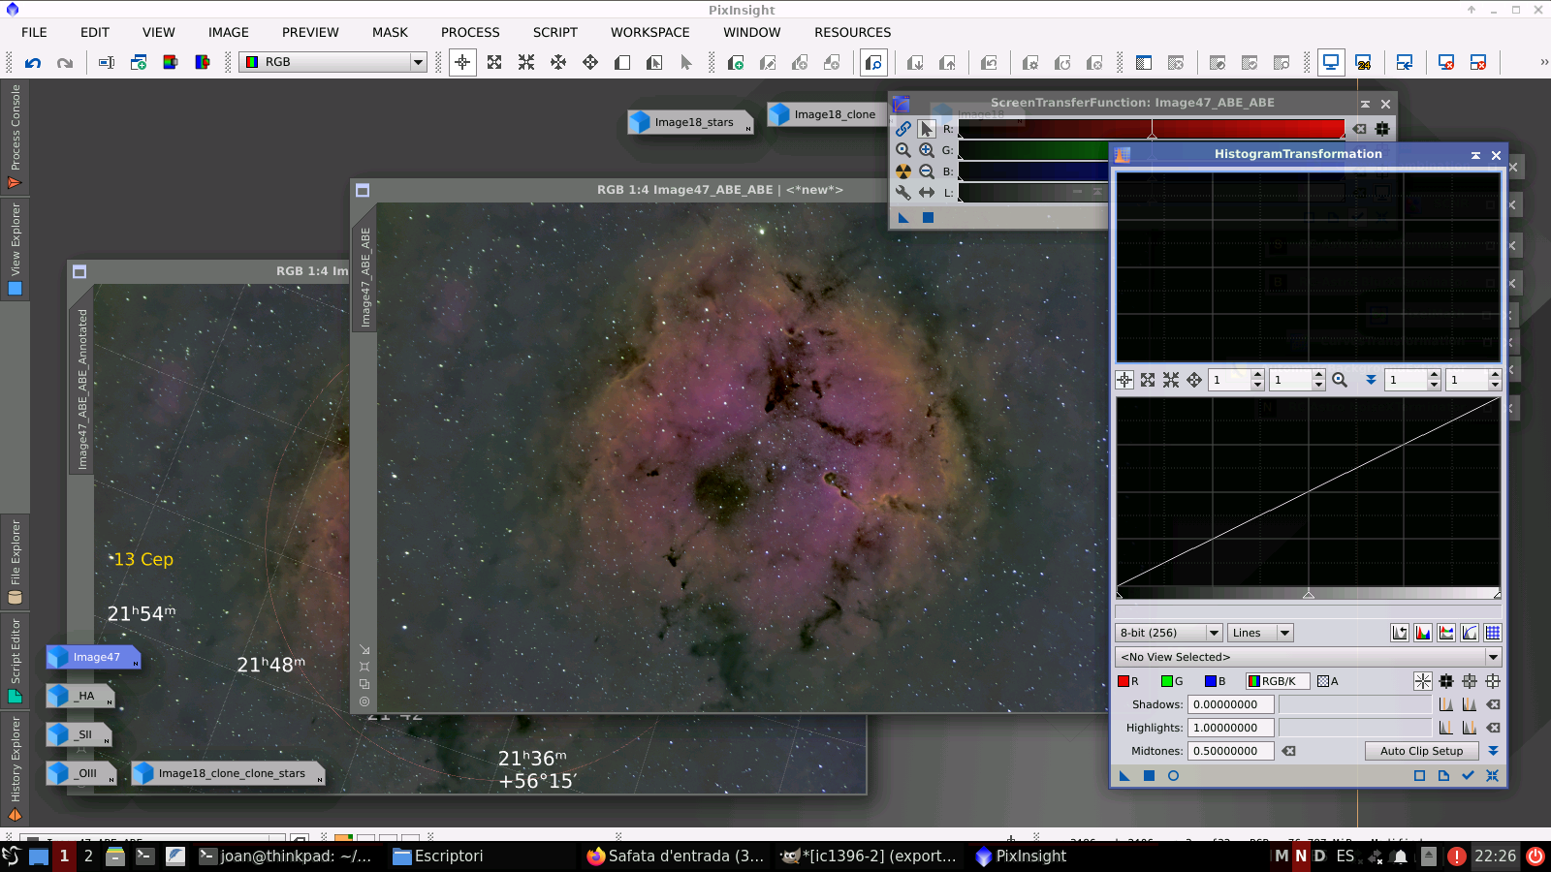Select the R channel in HistogramTransformation

tap(1127, 681)
